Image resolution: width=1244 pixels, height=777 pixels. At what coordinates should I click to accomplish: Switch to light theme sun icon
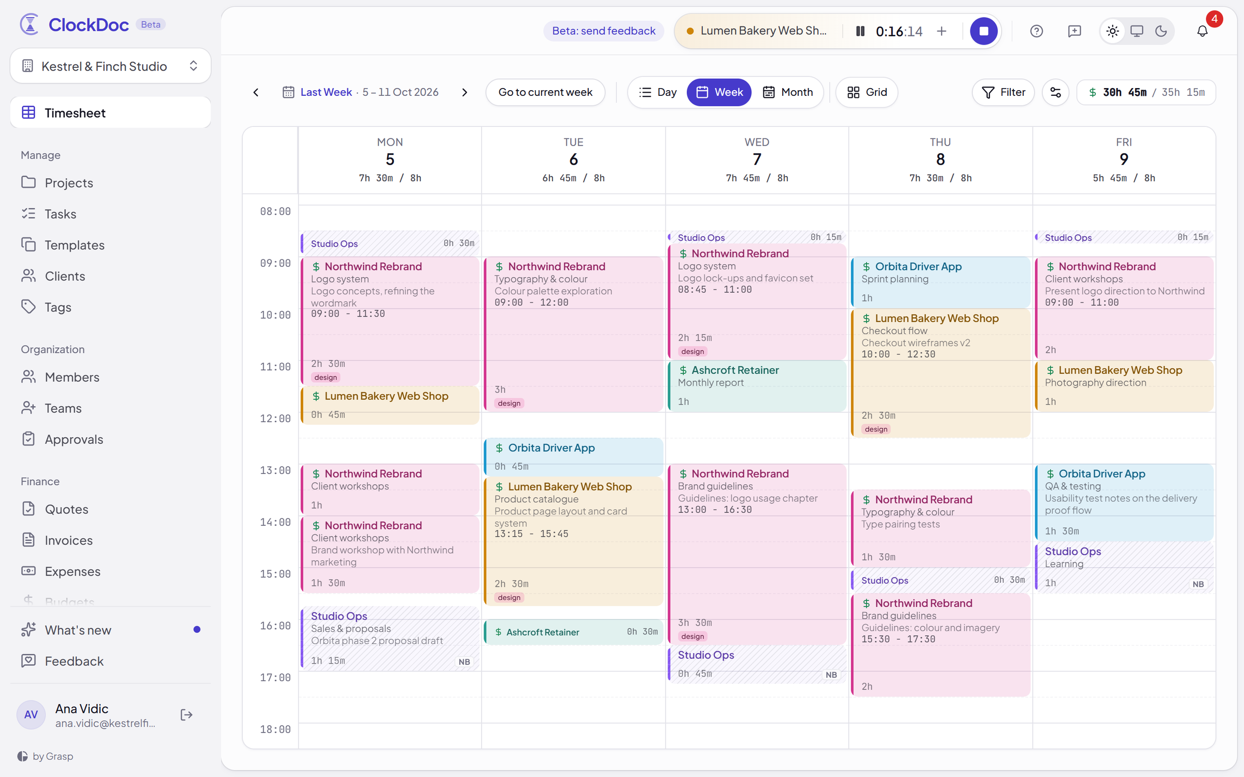pyautogui.click(x=1112, y=31)
